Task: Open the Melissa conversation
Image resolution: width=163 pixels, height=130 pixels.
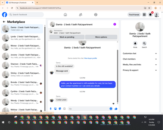Action: click(x=22, y=110)
